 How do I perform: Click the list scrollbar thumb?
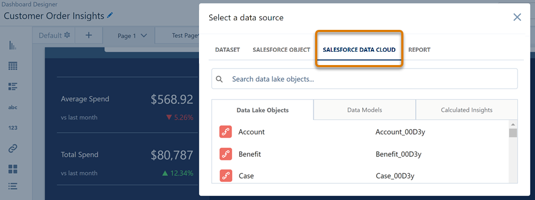[x=513, y=133]
